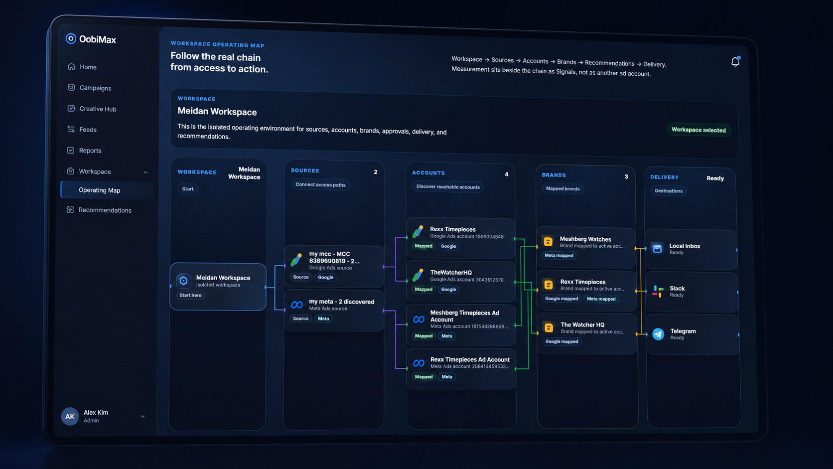Click the Rexx Timepieces Ad Account name
Screen dimensions: 833x469
(x=470, y=359)
